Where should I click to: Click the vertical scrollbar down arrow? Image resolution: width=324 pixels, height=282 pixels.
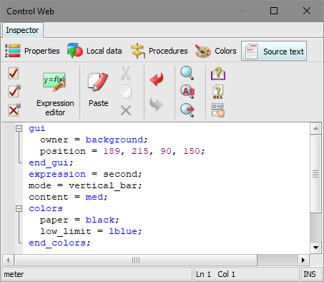coord(315,248)
